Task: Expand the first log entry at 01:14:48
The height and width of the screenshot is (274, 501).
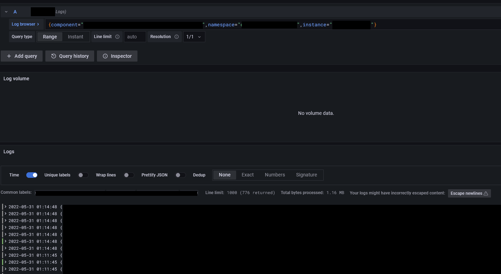Action: (x=5, y=207)
